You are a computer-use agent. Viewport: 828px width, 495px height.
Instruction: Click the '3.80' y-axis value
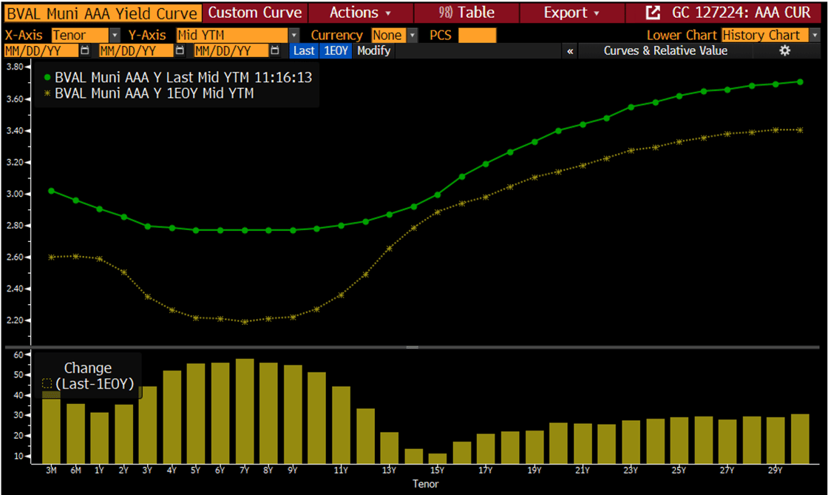click(x=14, y=67)
